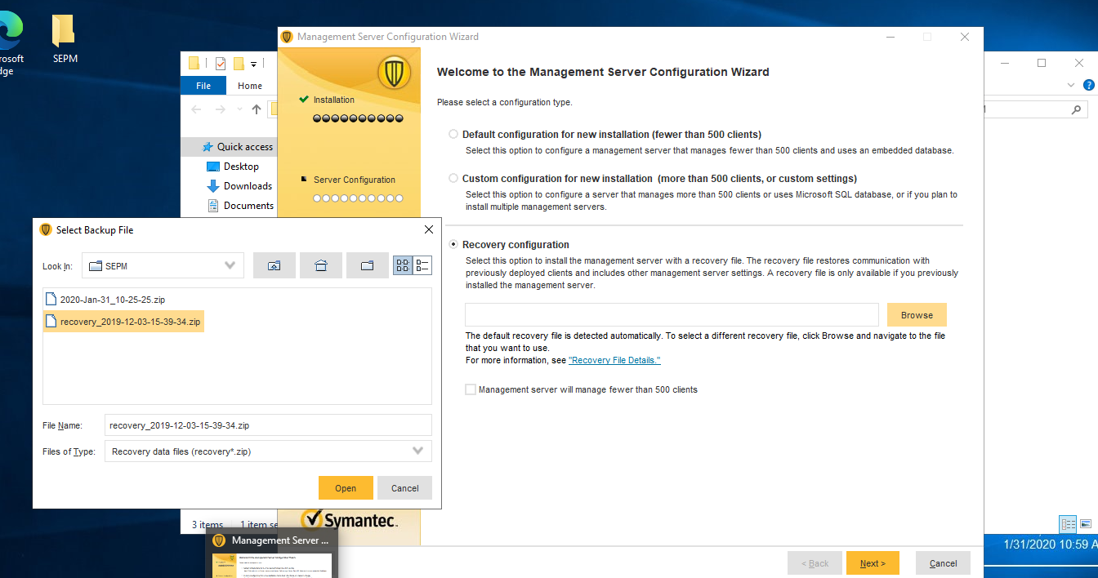This screenshot has width=1098, height=578.
Task: Click Management Server preview title shield icon
Action: click(x=219, y=540)
